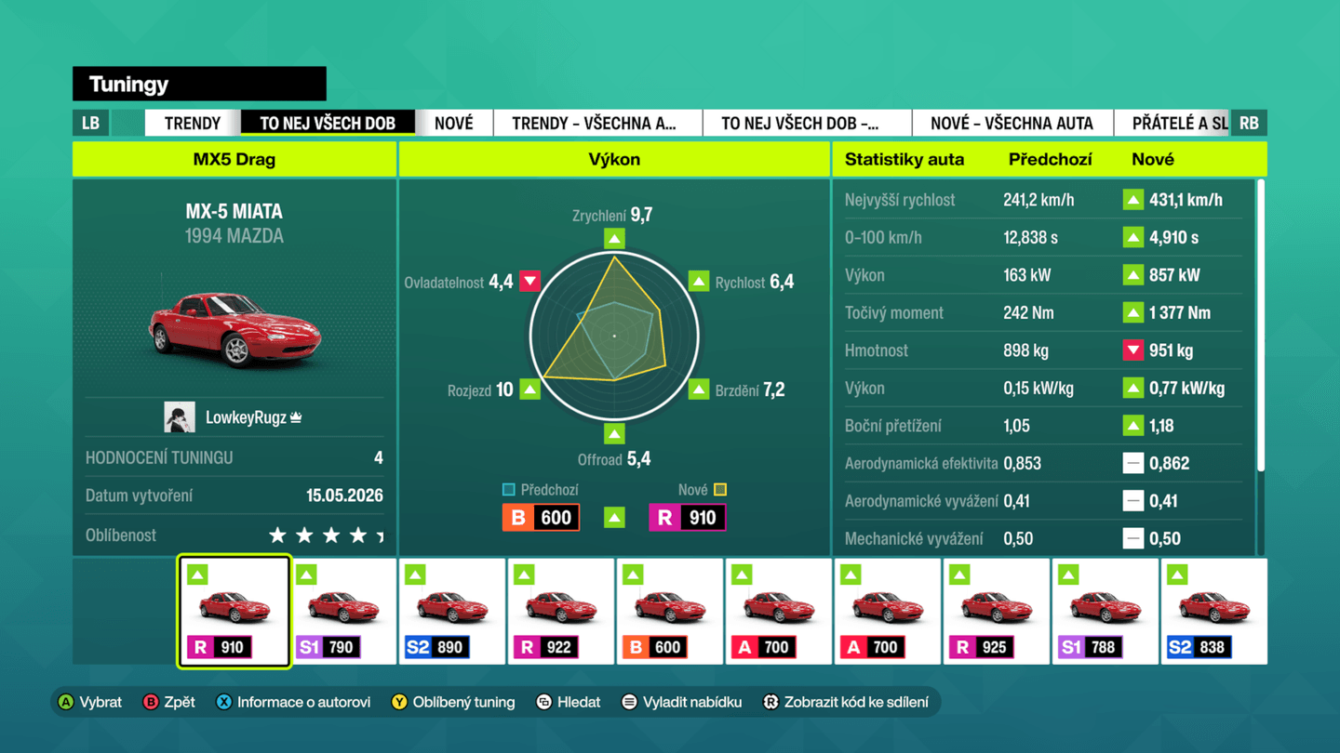This screenshot has width=1340, height=753.
Task: Click the neutral dash icon at Aerodynamická efektivita
Action: pos(1132,463)
